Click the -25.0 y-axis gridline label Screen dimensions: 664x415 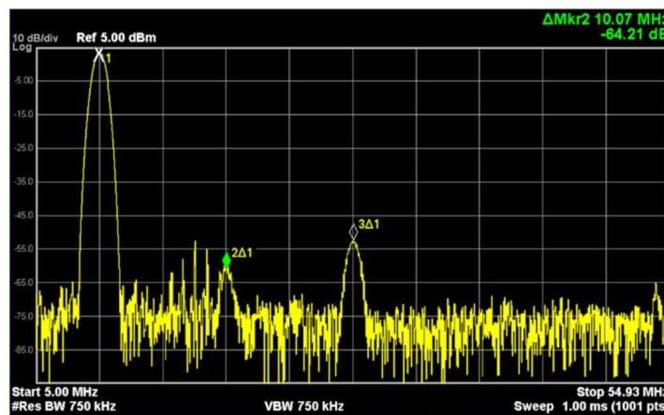23,148
